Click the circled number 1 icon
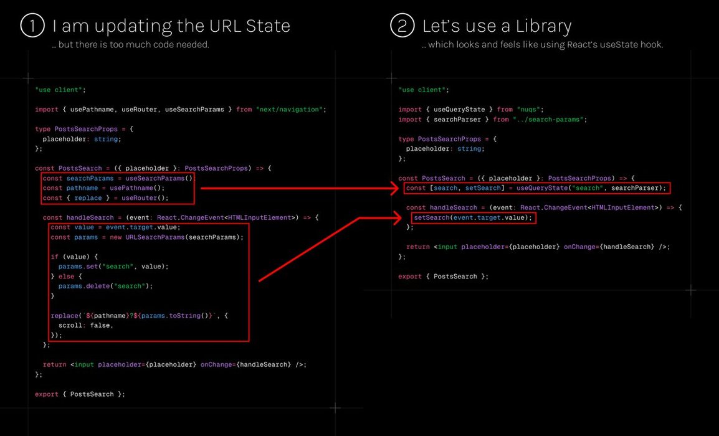 pyautogui.click(x=32, y=26)
